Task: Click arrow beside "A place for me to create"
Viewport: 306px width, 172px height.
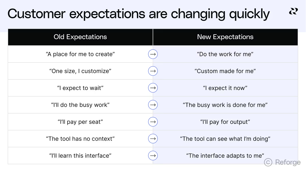Action: tap(153, 54)
